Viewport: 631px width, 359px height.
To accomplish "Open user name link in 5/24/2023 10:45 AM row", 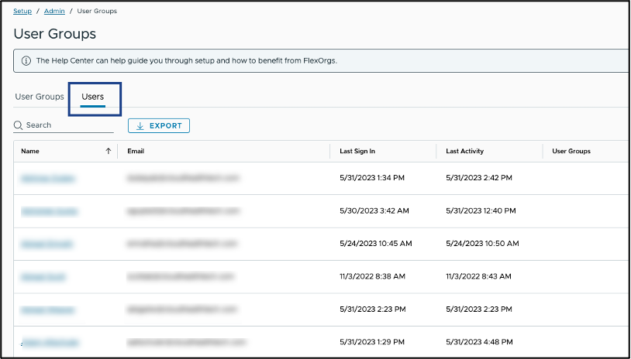I will point(47,244).
